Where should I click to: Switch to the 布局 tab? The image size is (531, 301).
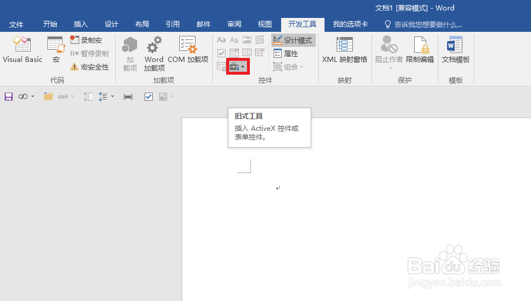coord(142,24)
